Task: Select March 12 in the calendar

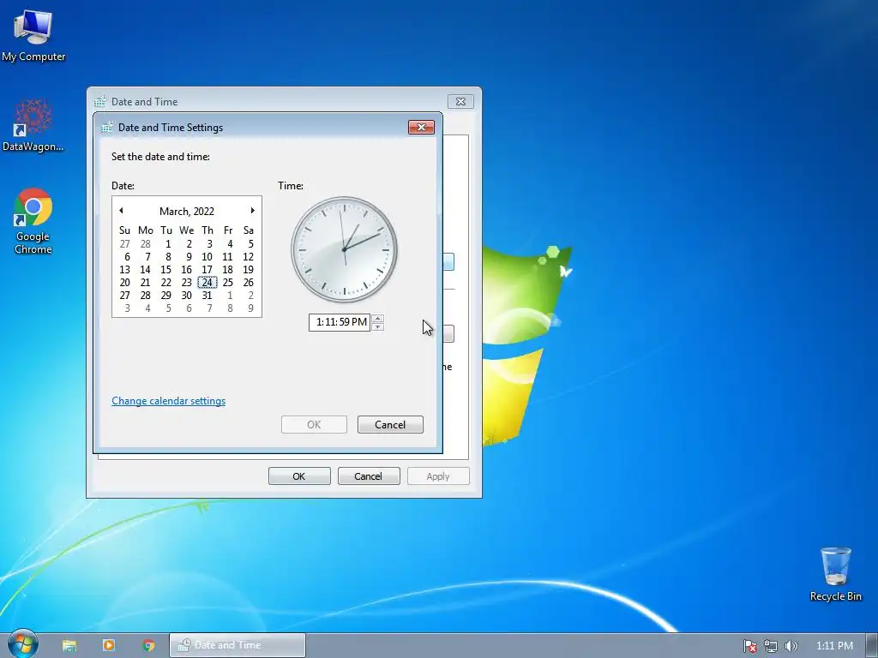Action: (x=248, y=256)
